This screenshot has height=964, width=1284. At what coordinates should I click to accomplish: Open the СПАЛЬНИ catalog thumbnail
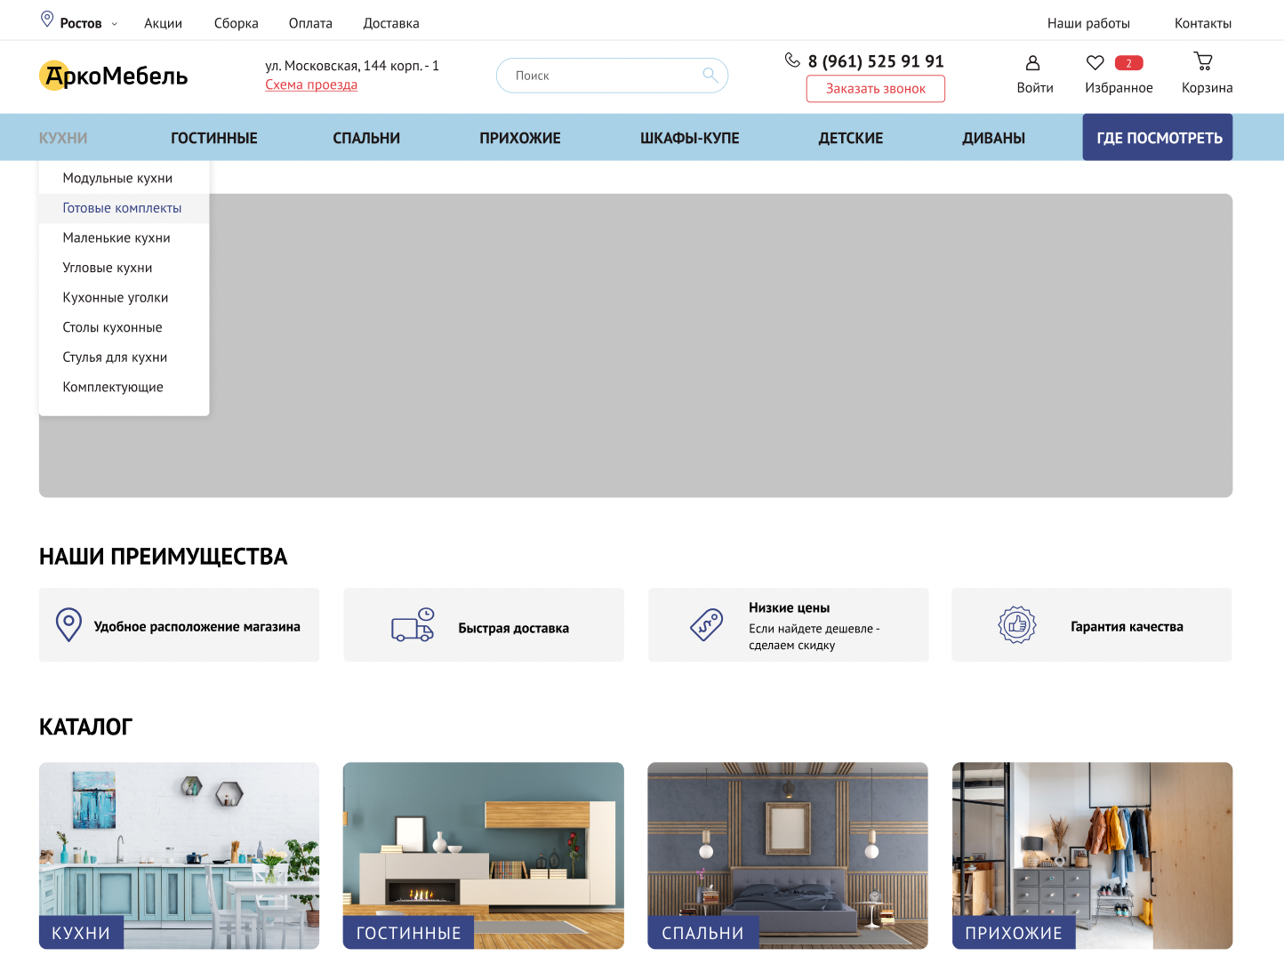788,856
